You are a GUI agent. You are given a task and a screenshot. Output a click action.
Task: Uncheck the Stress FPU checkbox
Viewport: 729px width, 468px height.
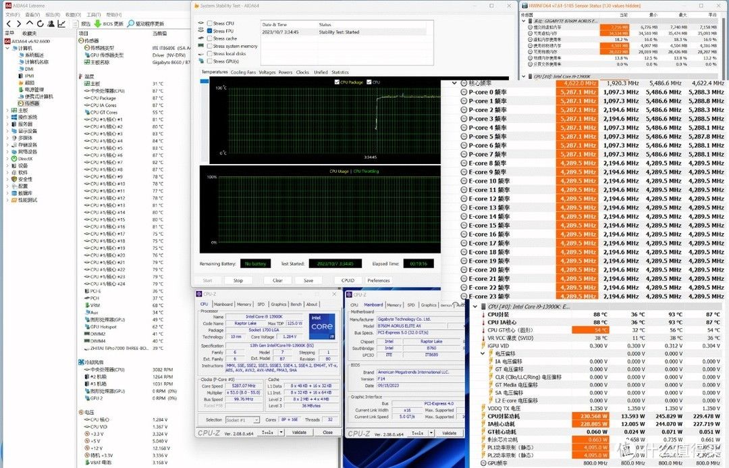click(210, 30)
